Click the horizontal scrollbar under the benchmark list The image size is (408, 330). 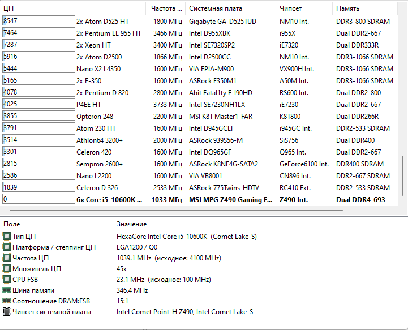coord(176,211)
